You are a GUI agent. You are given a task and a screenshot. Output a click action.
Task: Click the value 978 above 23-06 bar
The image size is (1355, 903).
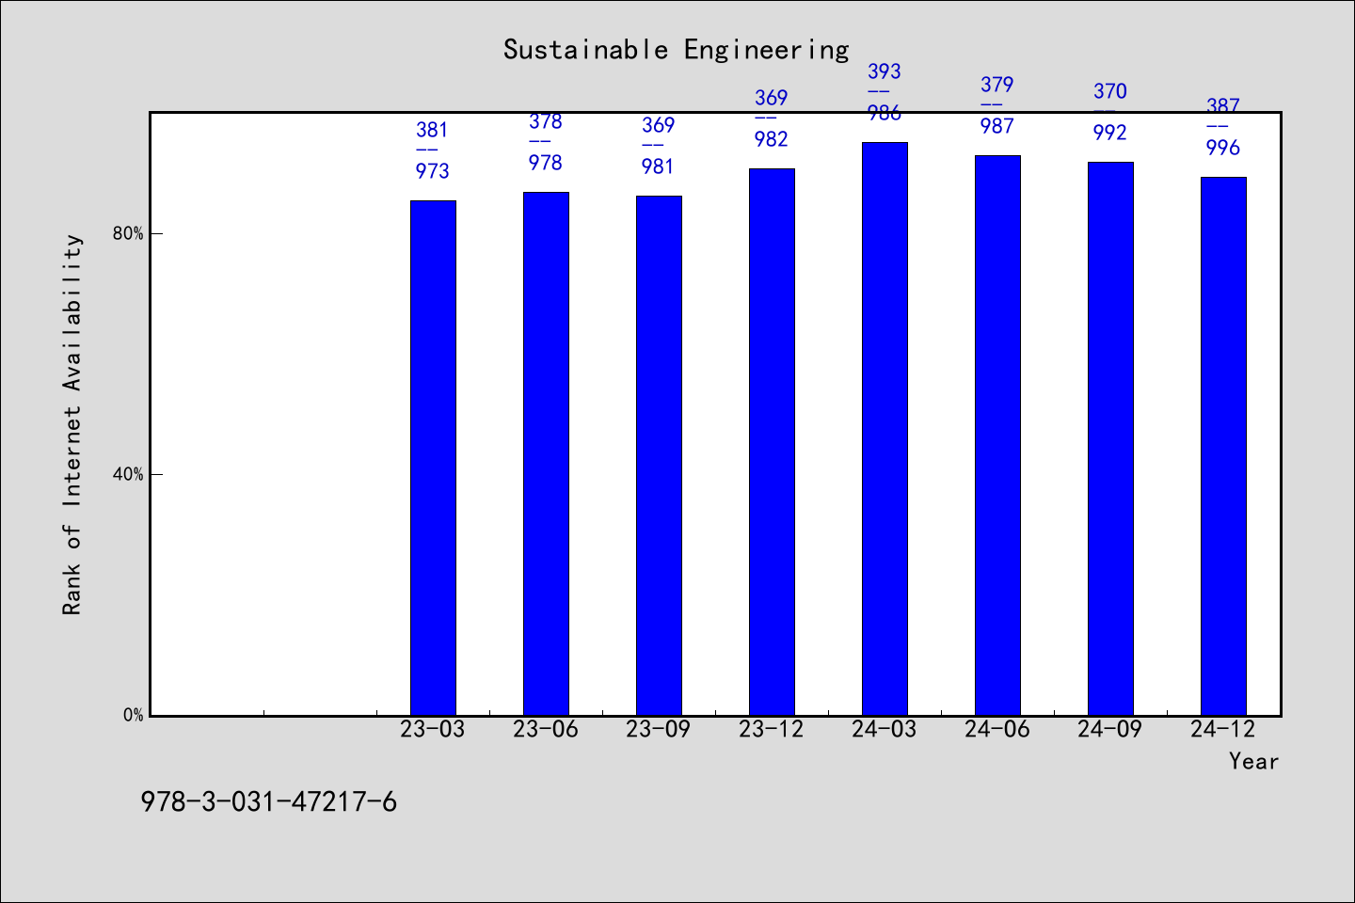point(546,163)
